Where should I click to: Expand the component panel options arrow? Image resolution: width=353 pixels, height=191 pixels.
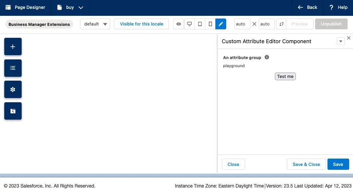[x=341, y=42]
